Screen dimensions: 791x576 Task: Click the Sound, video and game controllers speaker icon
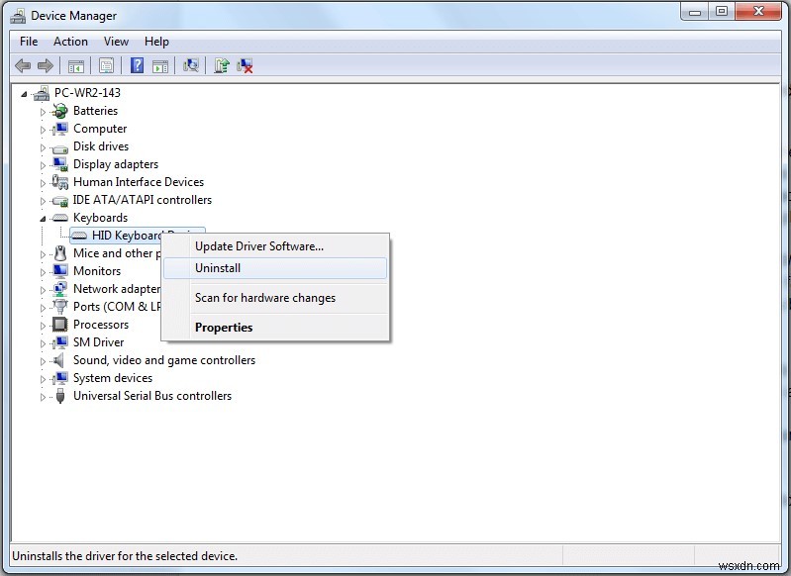[59, 360]
